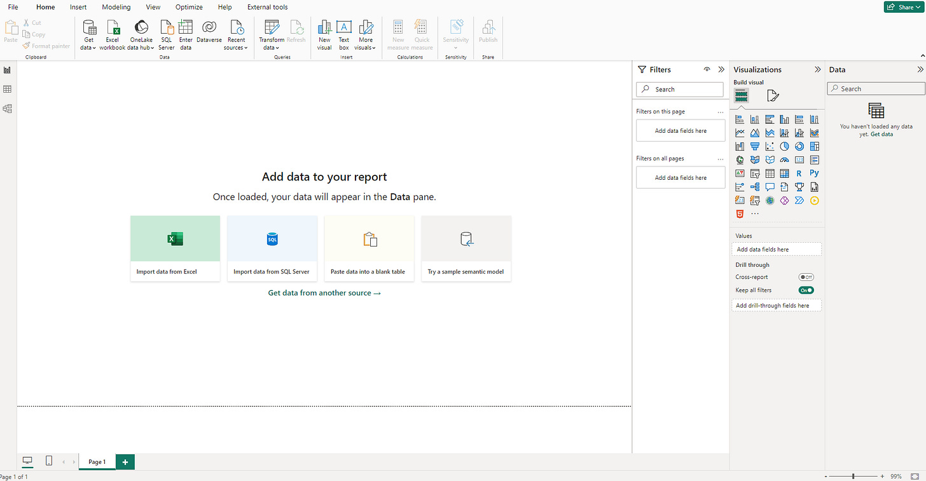Select the Pie chart visual

point(784,146)
